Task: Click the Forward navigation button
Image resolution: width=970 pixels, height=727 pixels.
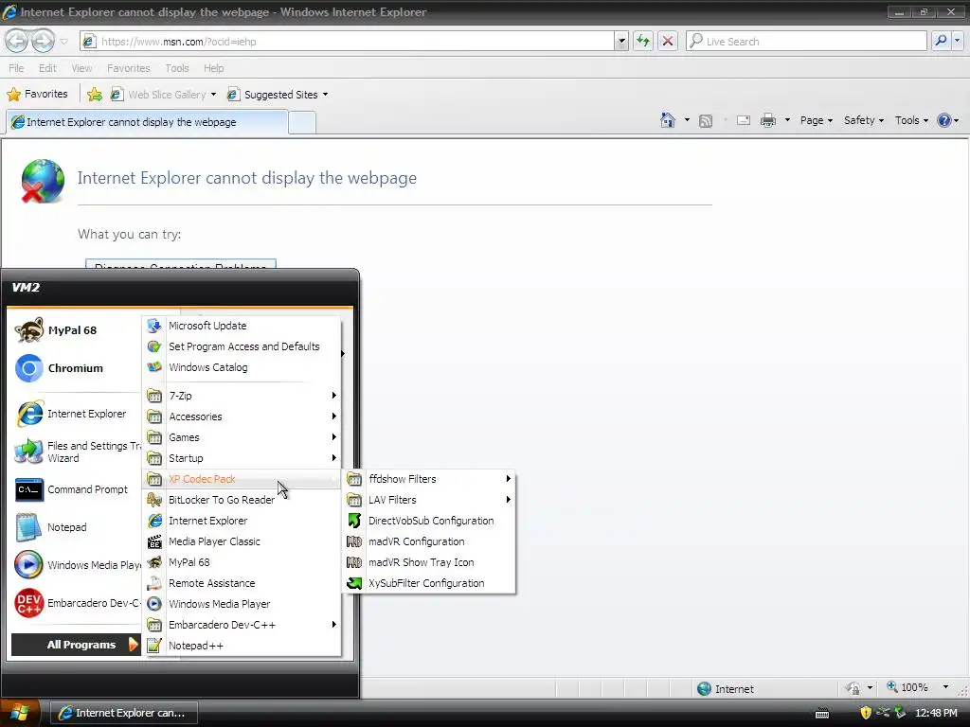Action: click(43, 42)
